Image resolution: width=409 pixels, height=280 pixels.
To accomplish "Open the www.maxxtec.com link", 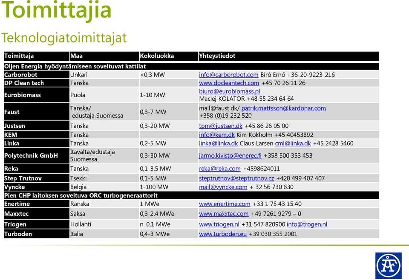I will pyautogui.click(x=224, y=214).
